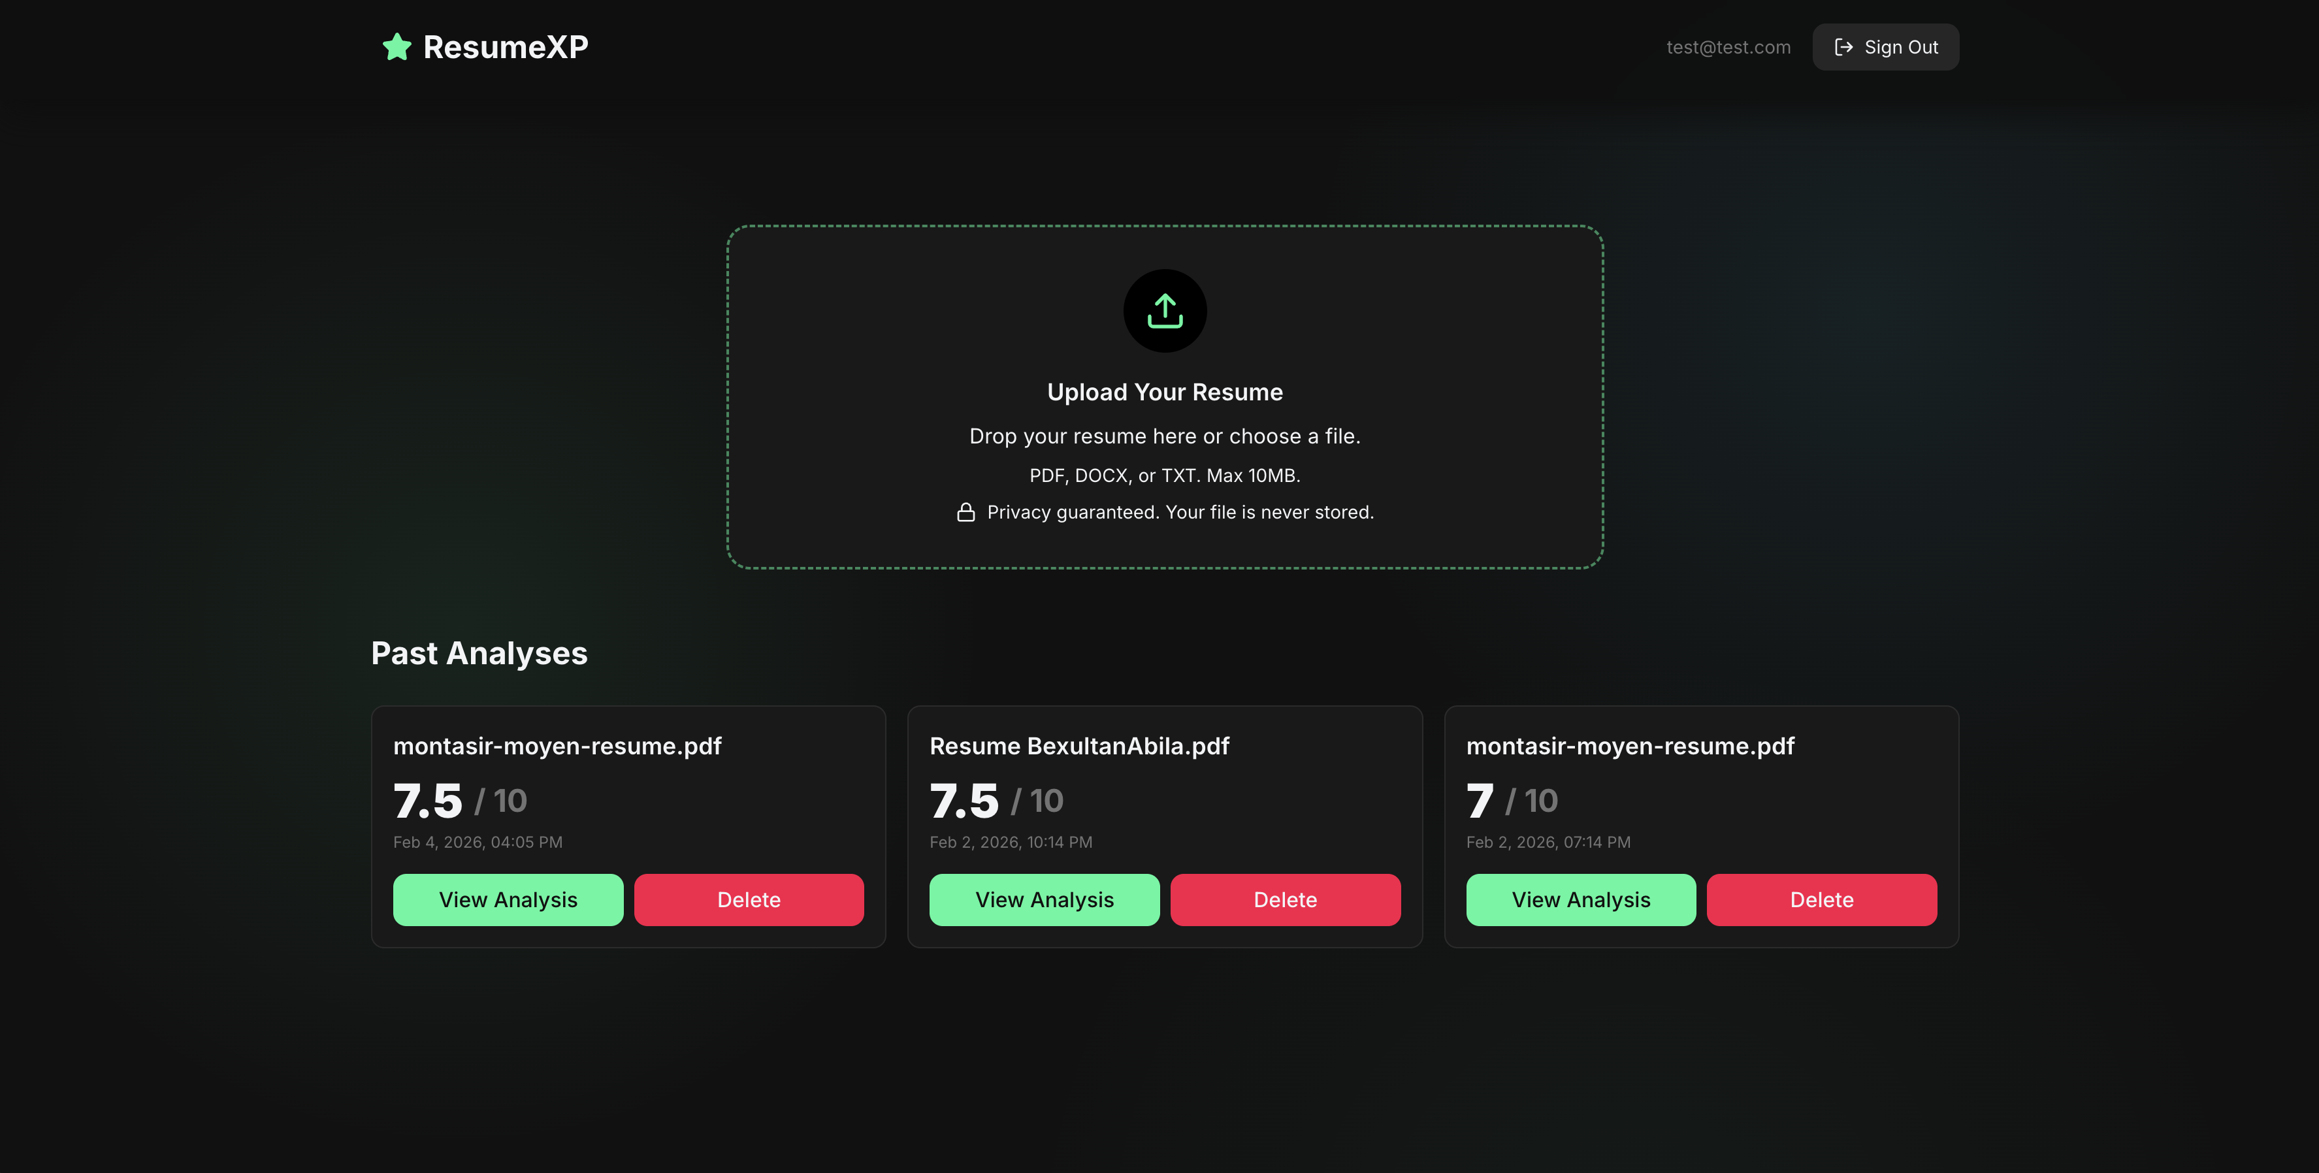2319x1173 pixels.
Task: Click the upload arrow circle icon
Action: click(x=1164, y=311)
